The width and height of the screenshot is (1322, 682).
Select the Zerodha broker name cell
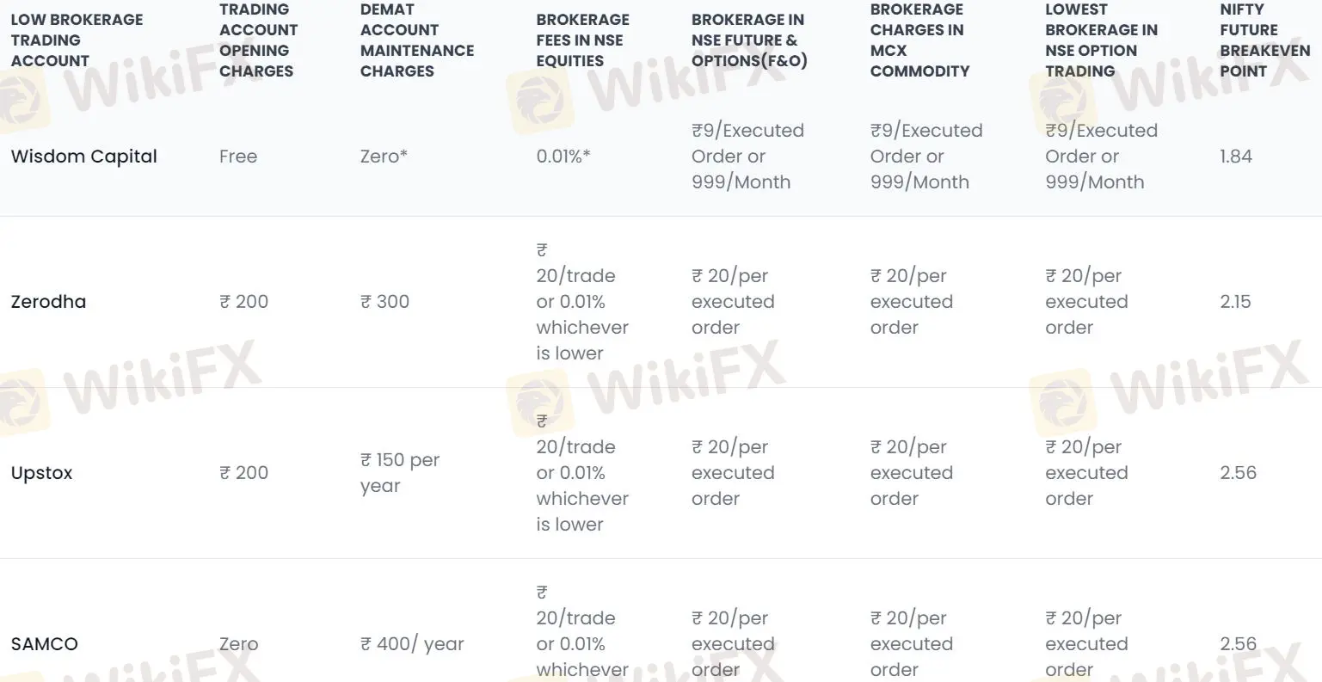(48, 302)
